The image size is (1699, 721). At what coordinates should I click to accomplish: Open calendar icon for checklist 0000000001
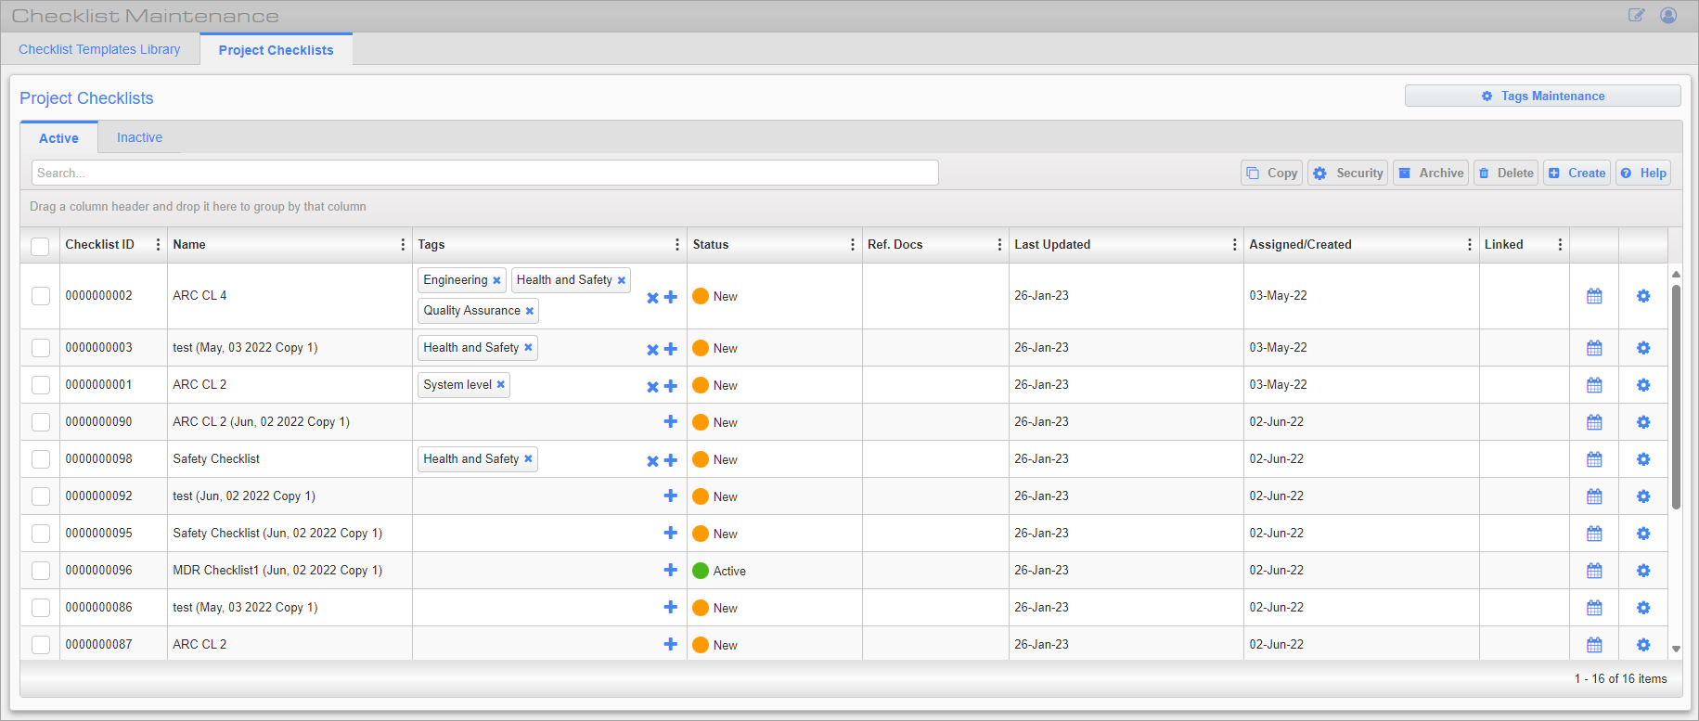[x=1594, y=385]
